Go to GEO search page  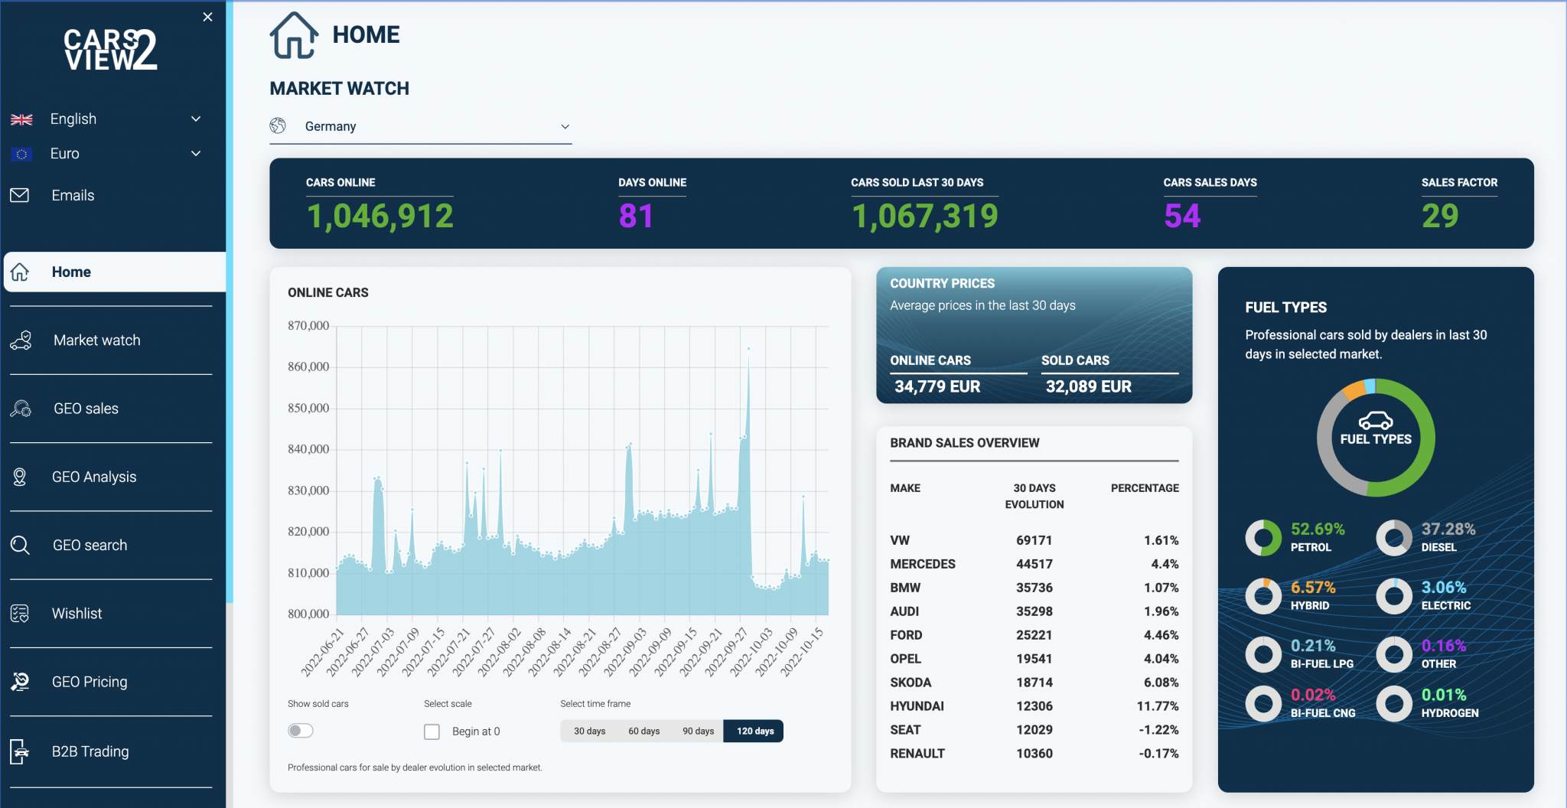pos(90,545)
